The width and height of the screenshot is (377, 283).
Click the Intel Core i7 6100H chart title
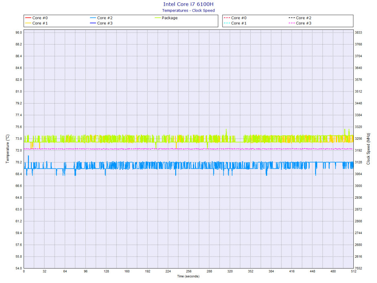click(188, 4)
